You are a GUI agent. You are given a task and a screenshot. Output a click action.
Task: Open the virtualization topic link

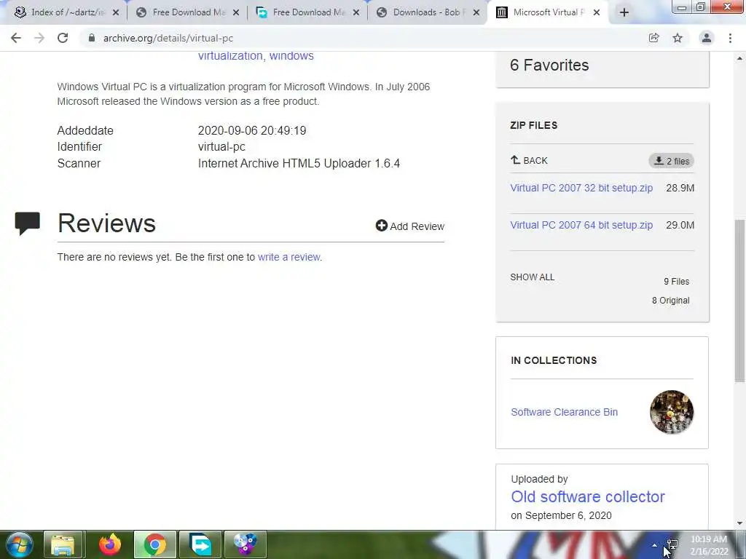[x=230, y=55]
